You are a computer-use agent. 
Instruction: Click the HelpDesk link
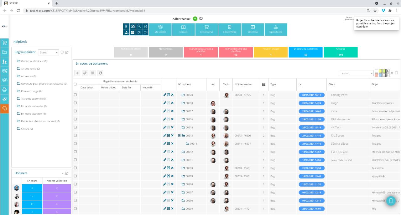21,41
